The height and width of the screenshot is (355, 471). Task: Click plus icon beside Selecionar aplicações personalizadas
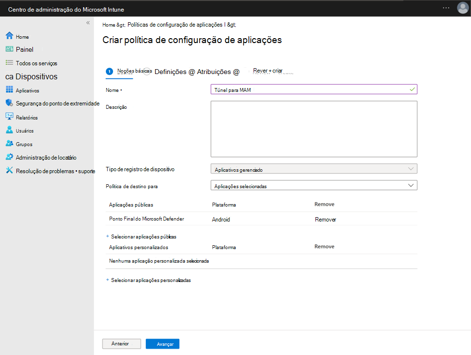[x=108, y=280]
